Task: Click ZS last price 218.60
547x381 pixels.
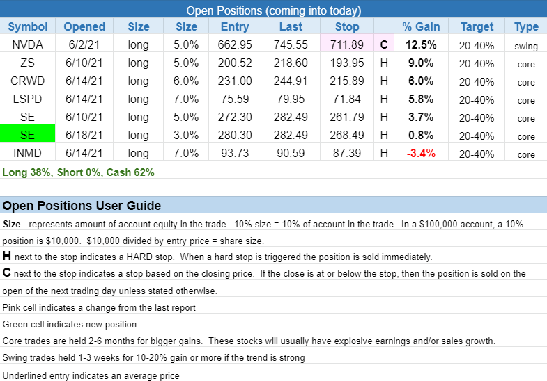Action: click(x=291, y=63)
